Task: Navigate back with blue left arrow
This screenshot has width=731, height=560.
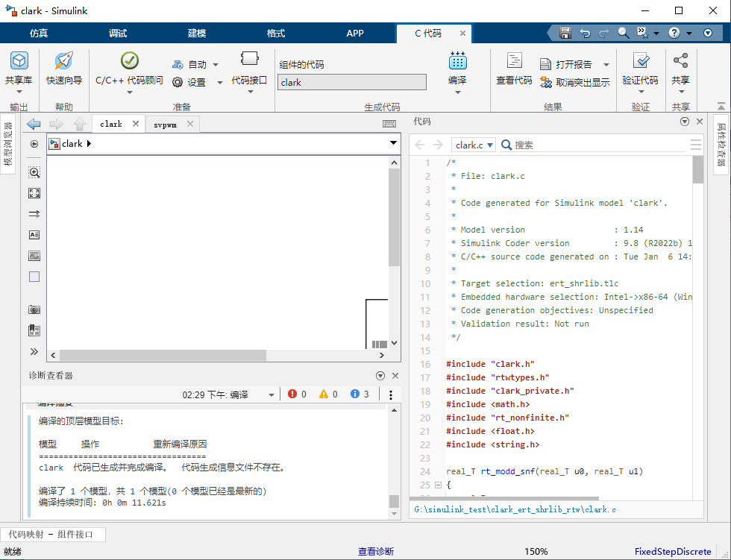Action: (34, 124)
